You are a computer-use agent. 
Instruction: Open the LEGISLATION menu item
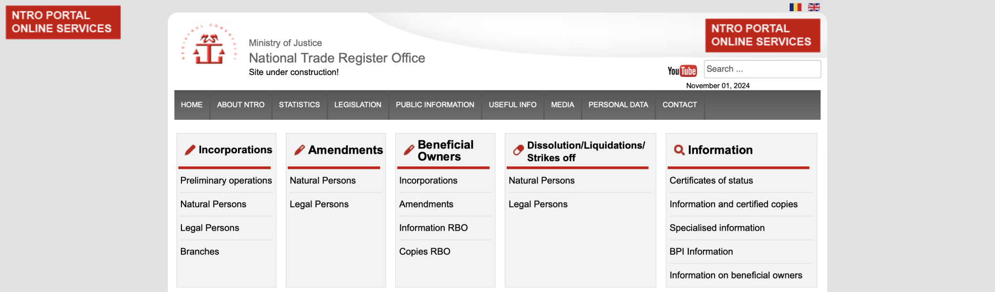[x=358, y=105]
